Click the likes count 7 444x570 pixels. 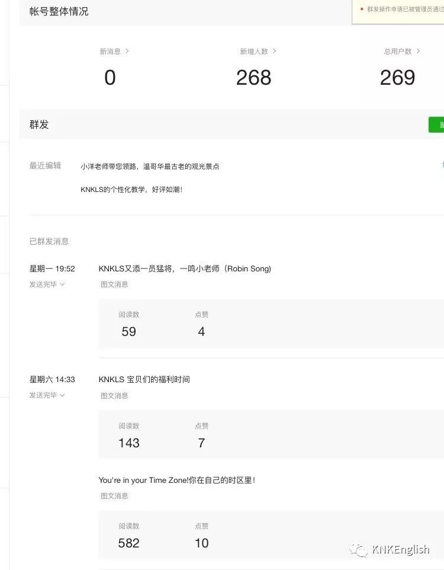(201, 443)
